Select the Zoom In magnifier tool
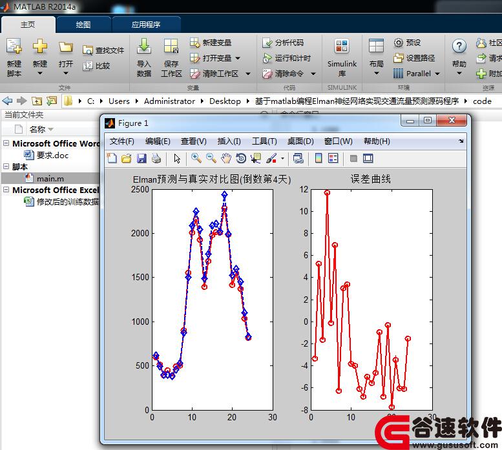 point(196,158)
